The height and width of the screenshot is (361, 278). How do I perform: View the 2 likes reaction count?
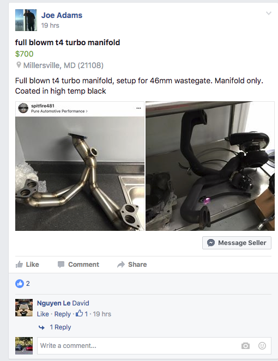tap(22, 284)
